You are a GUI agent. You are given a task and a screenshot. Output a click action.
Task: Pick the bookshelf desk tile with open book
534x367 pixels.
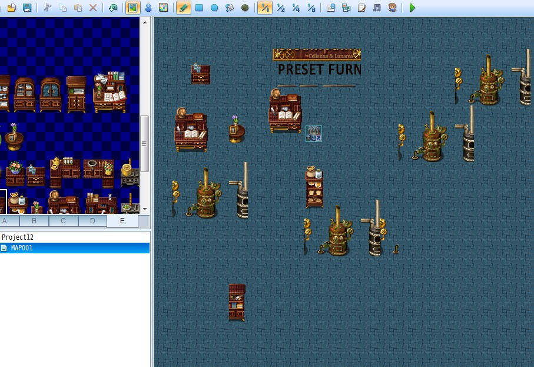[110, 92]
